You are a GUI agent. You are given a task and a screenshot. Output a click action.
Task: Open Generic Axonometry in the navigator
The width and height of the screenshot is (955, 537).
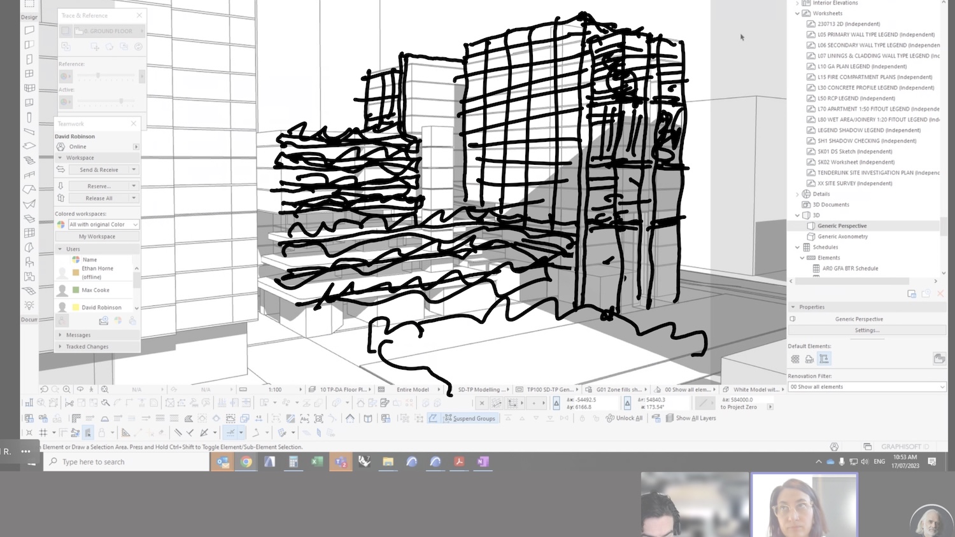click(842, 237)
